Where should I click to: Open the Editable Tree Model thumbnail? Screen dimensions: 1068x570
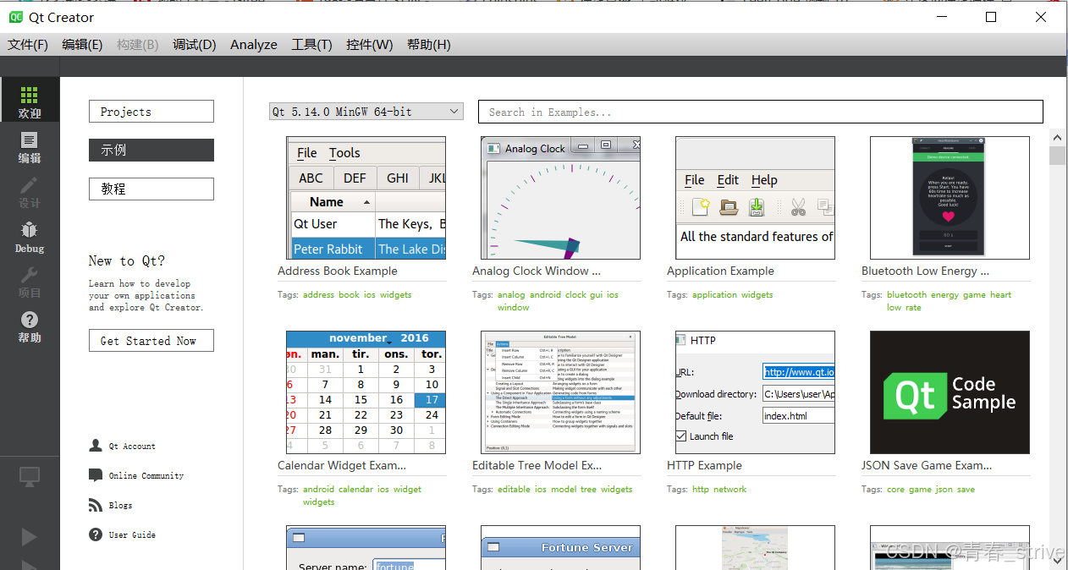coord(560,392)
